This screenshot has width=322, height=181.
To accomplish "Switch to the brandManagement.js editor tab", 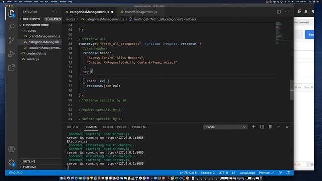I will 141,12.
